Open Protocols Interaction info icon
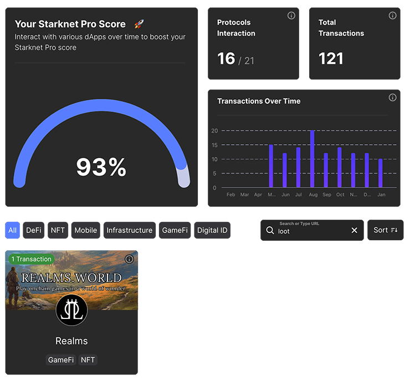 [291, 16]
